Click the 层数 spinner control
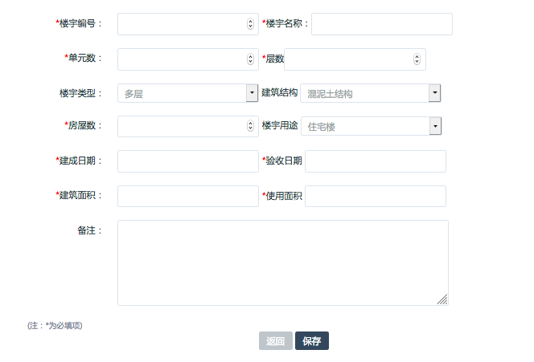The width and height of the screenshot is (534, 362). point(417,59)
